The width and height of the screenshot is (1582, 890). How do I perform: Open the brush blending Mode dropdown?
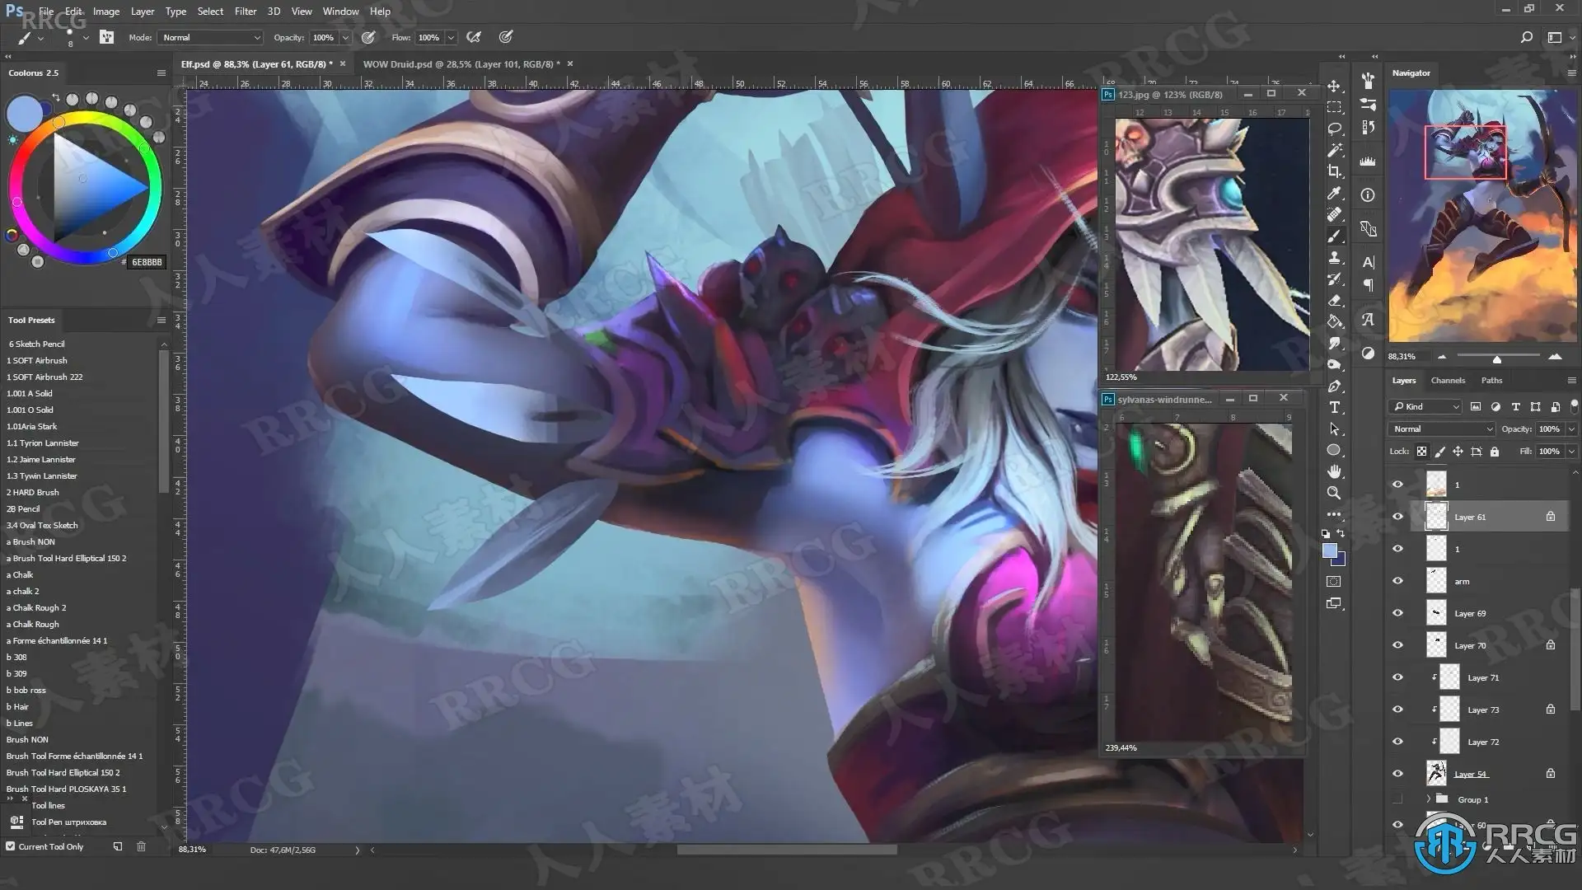[210, 38]
